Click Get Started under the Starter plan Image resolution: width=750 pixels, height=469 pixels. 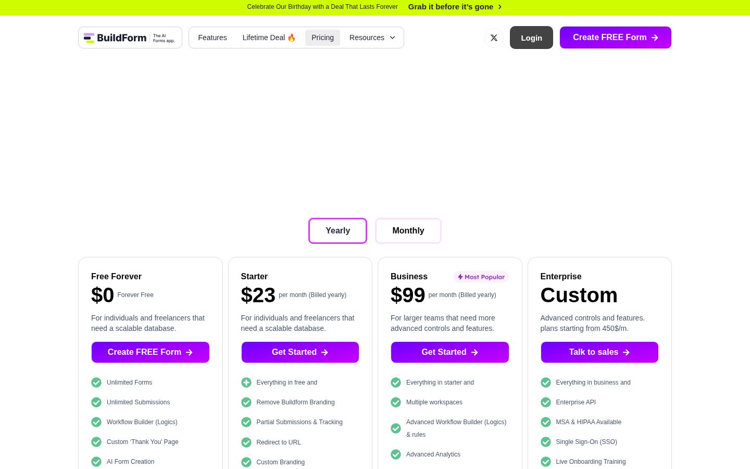pos(300,352)
